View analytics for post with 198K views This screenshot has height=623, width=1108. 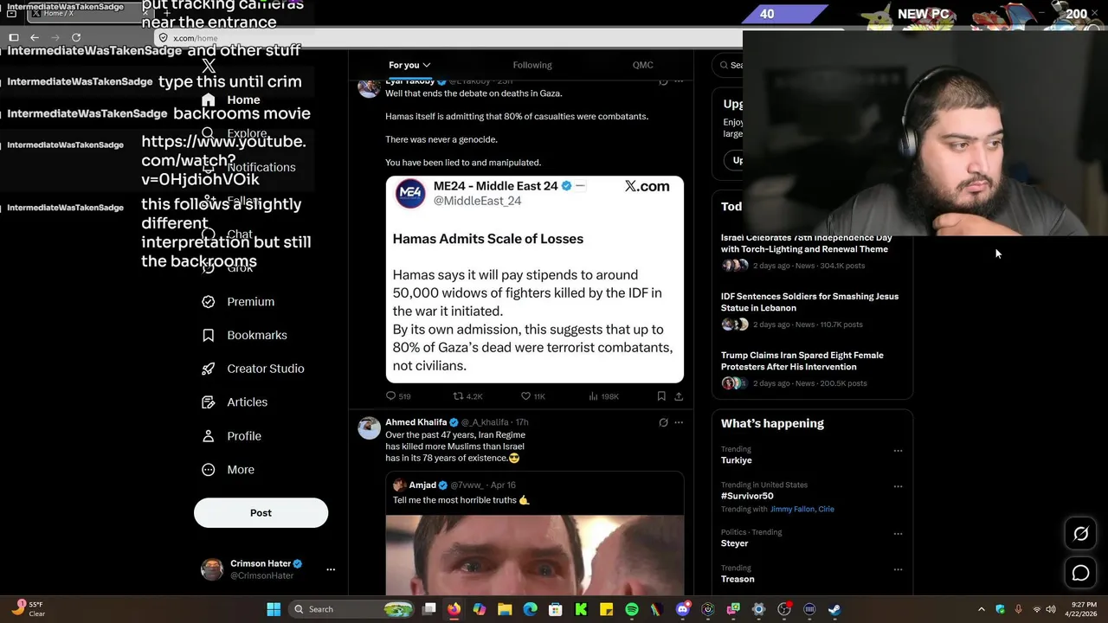tap(603, 396)
